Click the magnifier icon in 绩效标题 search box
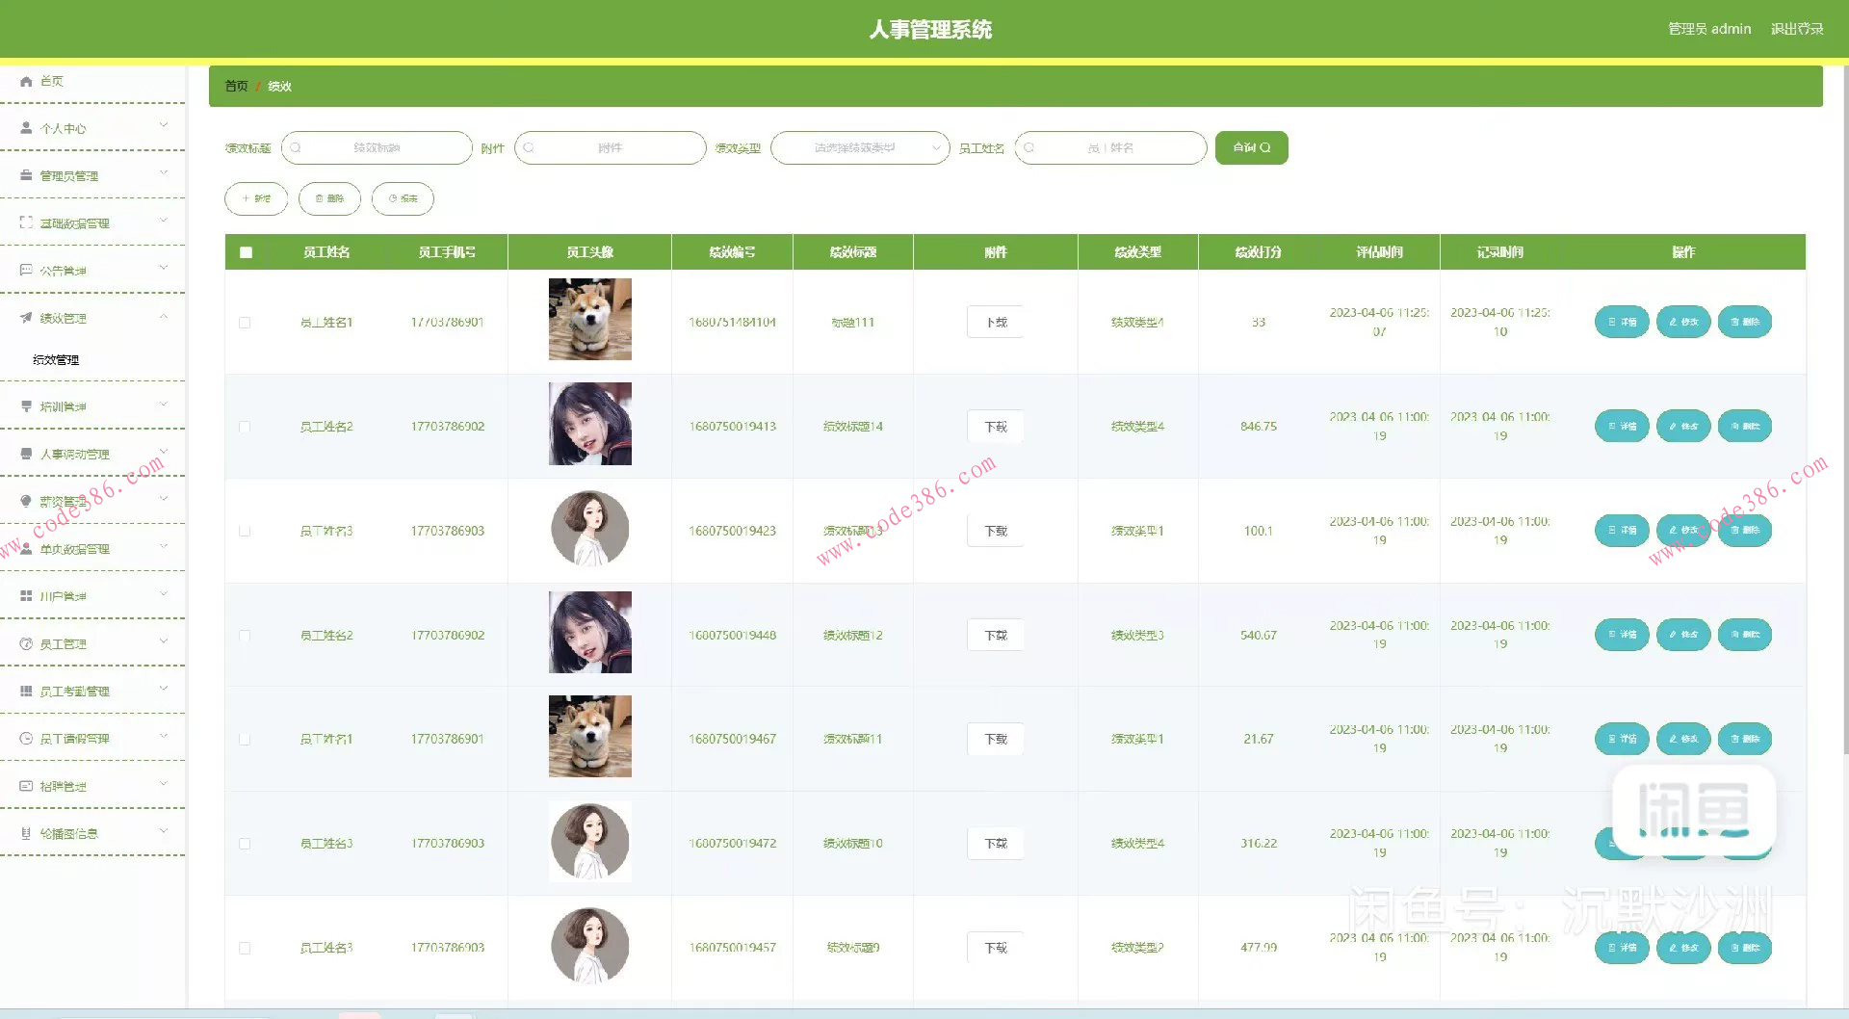Image resolution: width=1849 pixels, height=1019 pixels. (x=297, y=148)
